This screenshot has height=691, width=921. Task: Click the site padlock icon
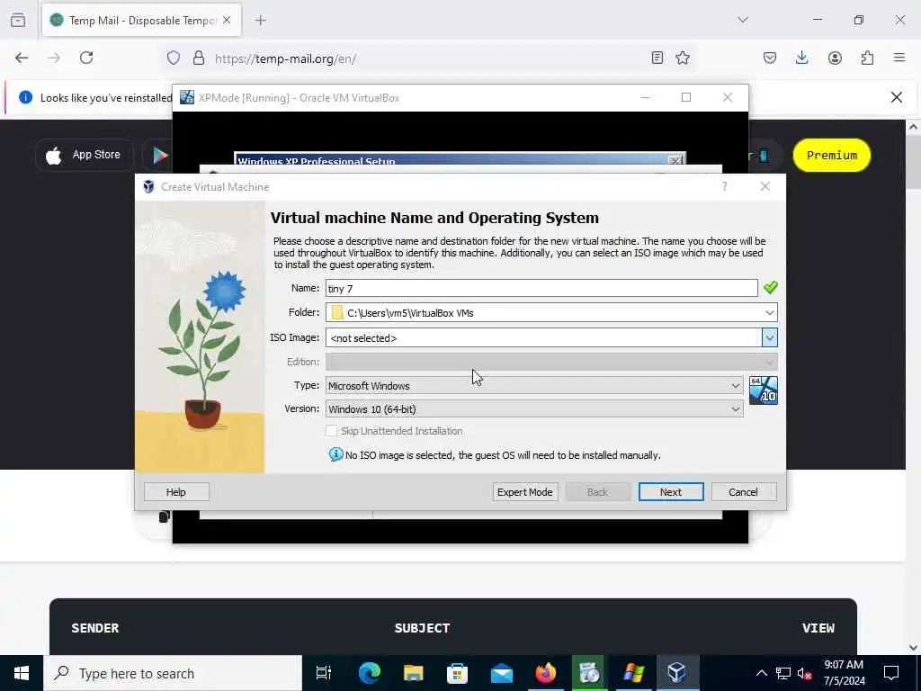pyautogui.click(x=199, y=58)
